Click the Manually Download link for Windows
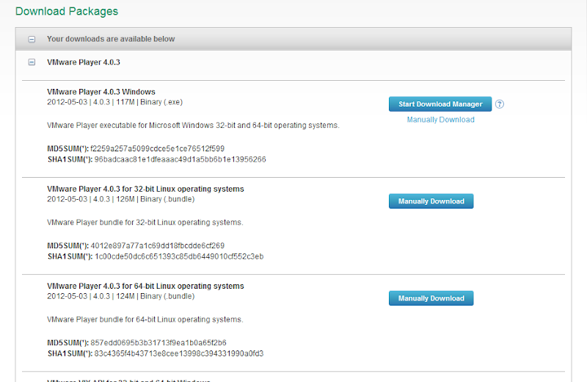 (441, 120)
